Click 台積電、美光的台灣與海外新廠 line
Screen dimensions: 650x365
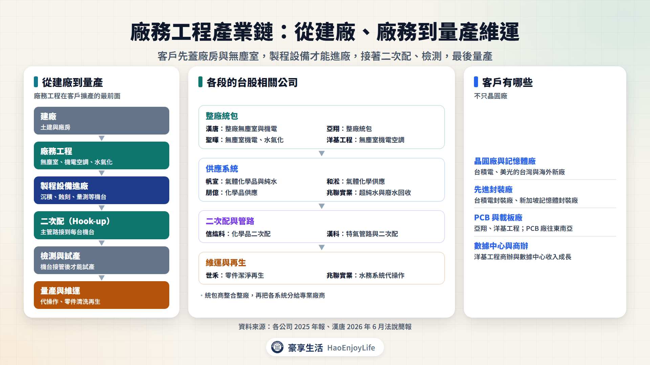[519, 172]
